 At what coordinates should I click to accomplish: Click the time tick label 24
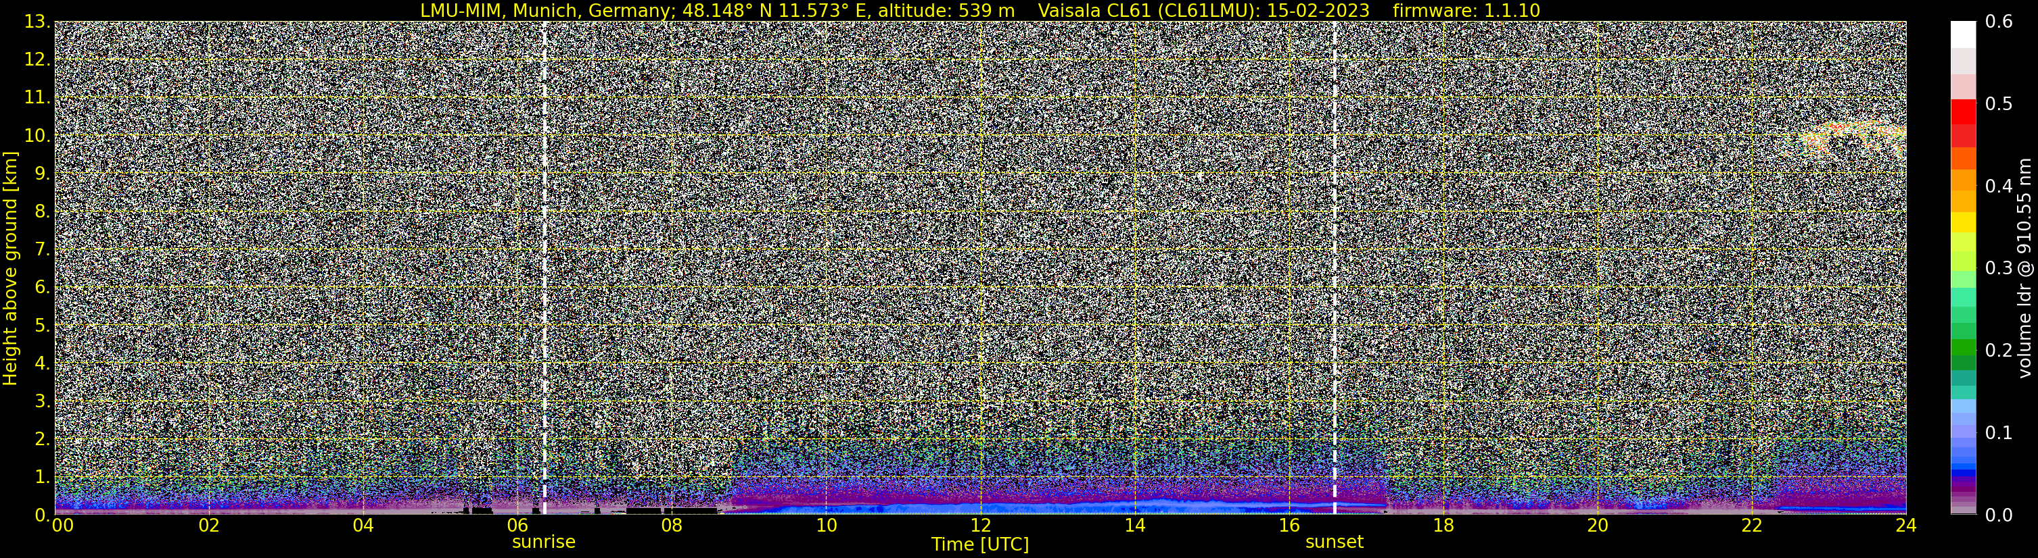1906,526
